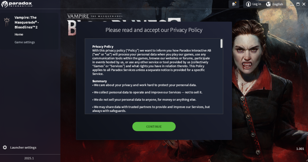
Task: Maximize the launcher window
Action: [x=298, y=4]
